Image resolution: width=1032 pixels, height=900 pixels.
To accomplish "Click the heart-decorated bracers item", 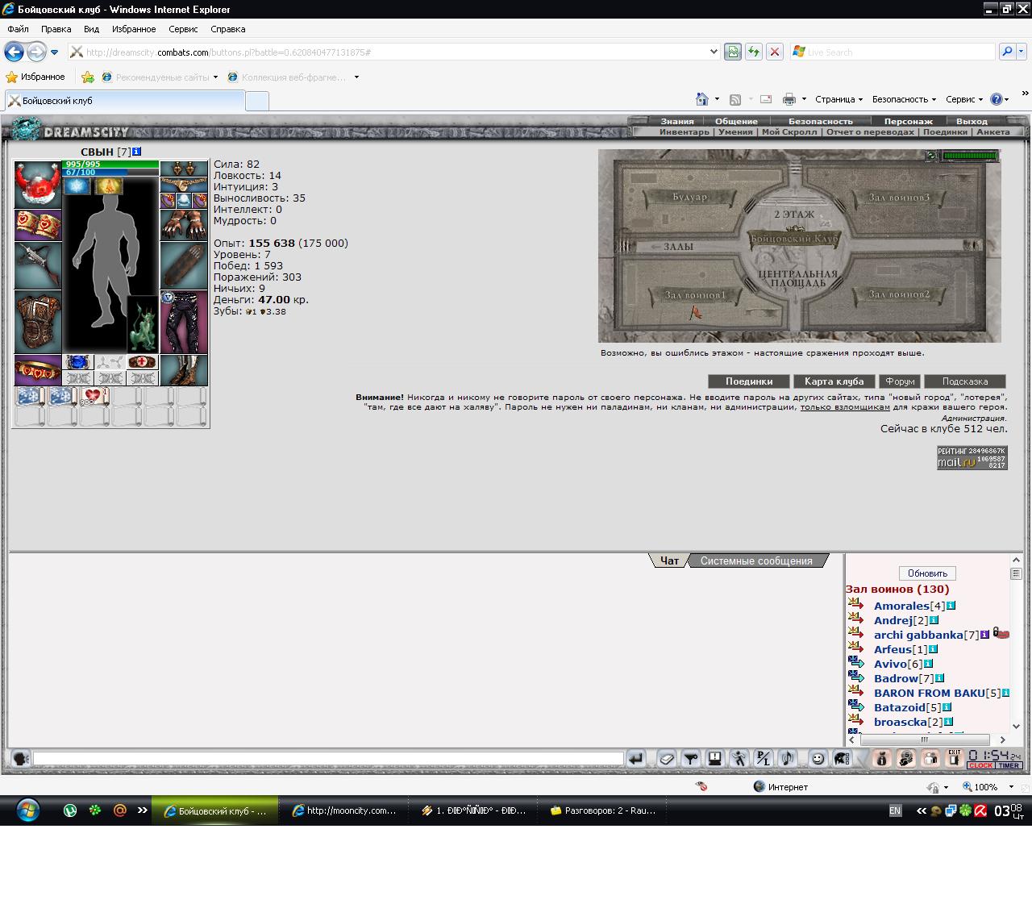I will (x=38, y=226).
